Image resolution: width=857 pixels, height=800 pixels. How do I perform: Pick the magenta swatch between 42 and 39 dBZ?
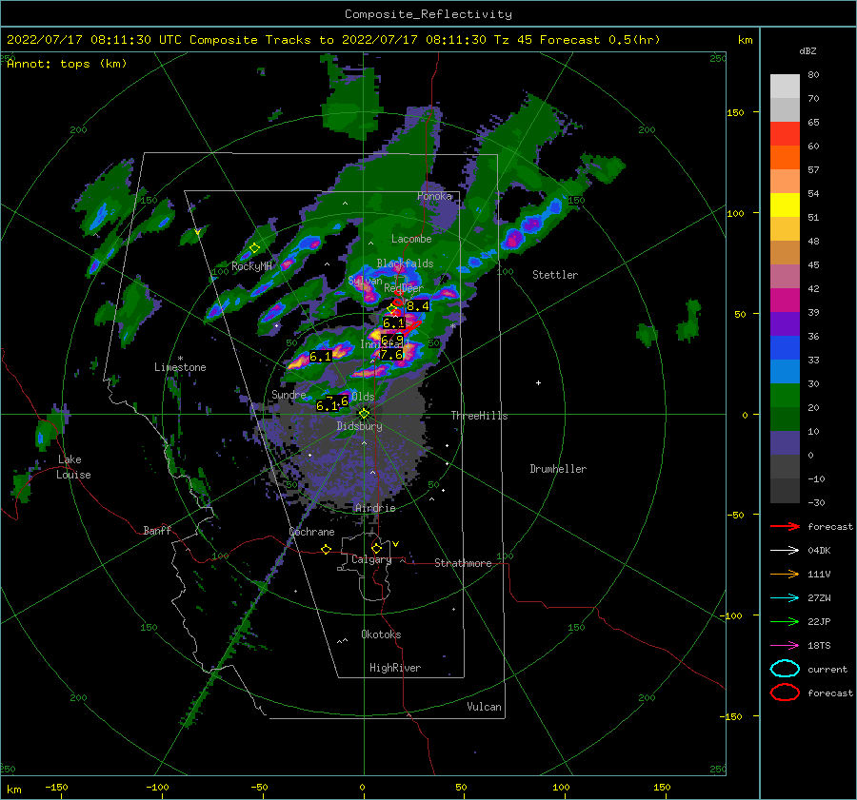pyautogui.click(x=785, y=301)
